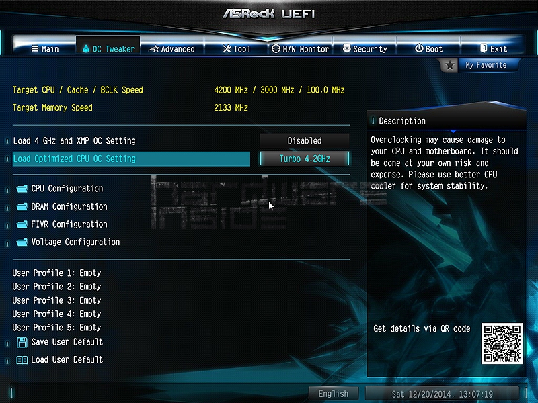Viewport: 538px width, 403px height.
Task: Click the My Favorite star icon
Action: (449, 65)
